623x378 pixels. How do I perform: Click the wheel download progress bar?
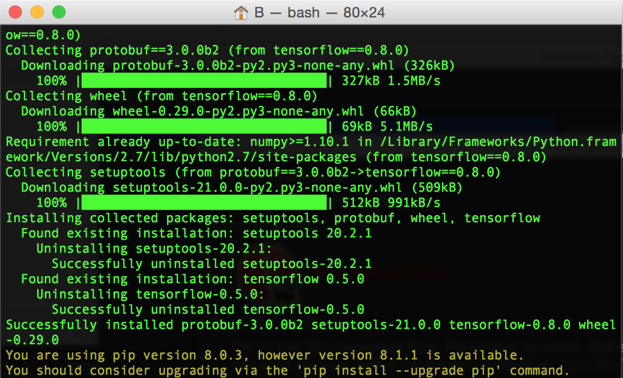coord(204,126)
